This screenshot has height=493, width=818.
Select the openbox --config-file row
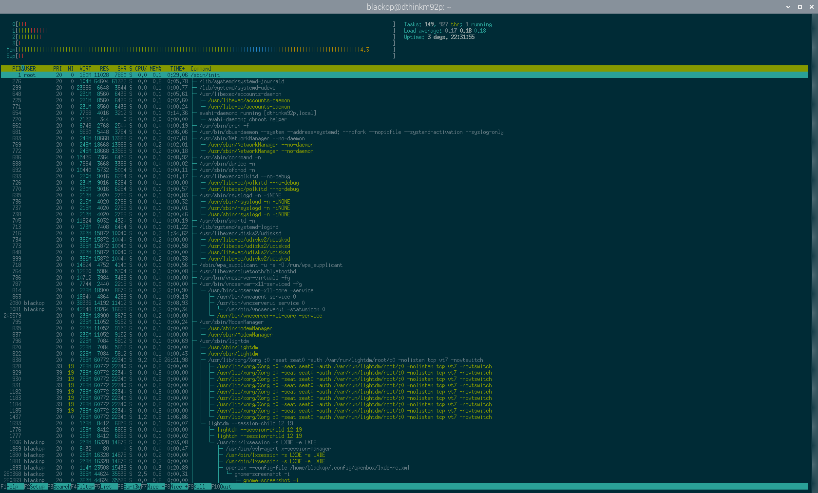pyautogui.click(x=404, y=468)
